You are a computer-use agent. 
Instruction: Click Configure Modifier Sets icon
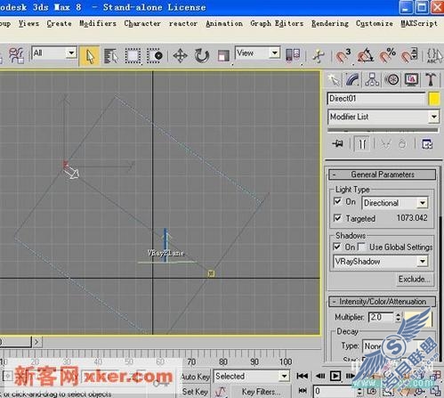pyautogui.click(x=427, y=144)
